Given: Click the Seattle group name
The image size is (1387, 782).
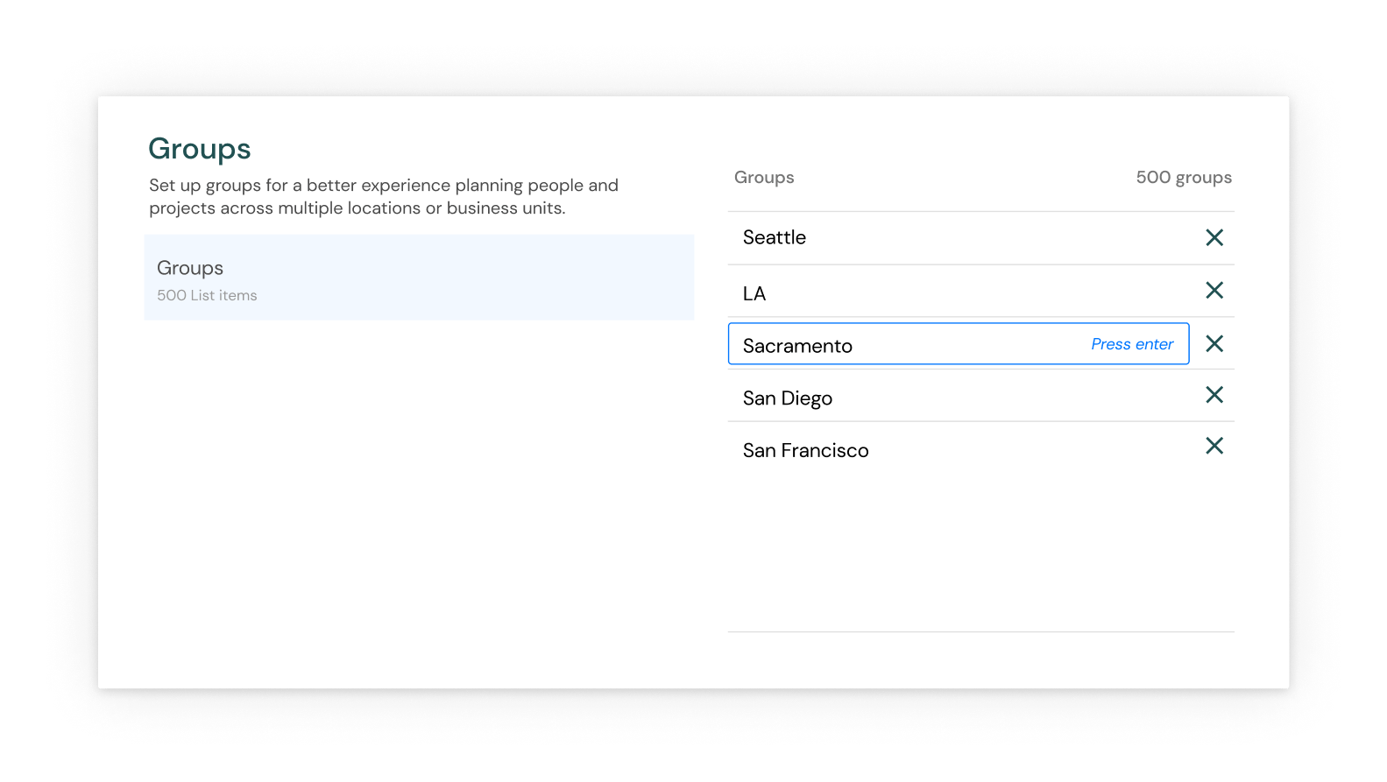Looking at the screenshot, I should 774,237.
